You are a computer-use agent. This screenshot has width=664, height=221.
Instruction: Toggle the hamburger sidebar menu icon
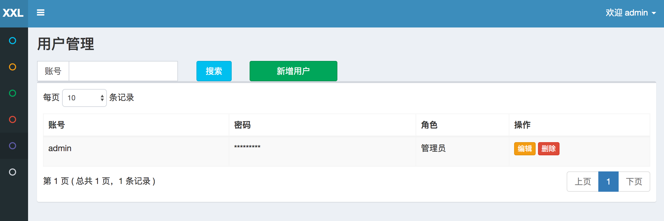[41, 13]
